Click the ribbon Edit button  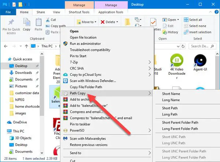pos(168,26)
